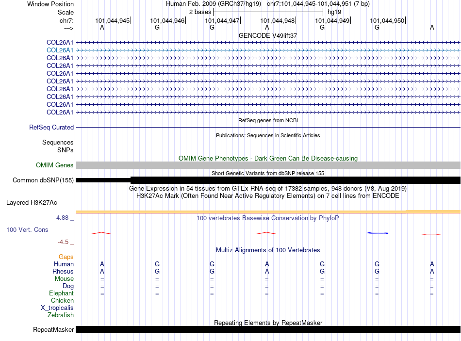Click the Elephant species label
Screen dimensions: 461x341
pos(61,293)
